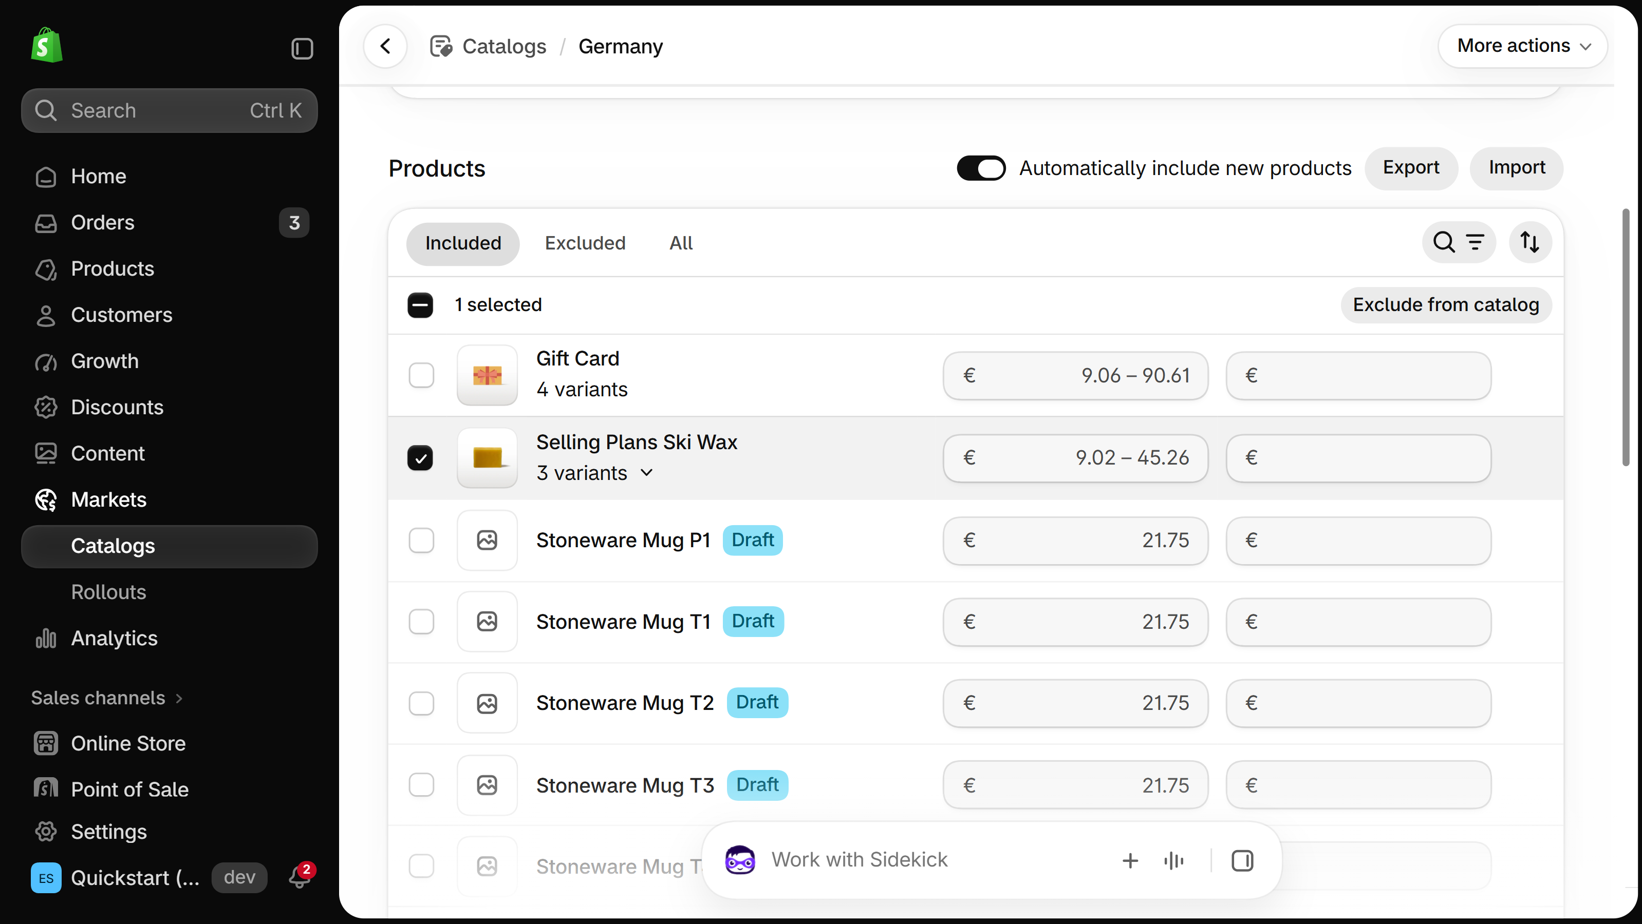Go back using the left arrow button

point(385,46)
